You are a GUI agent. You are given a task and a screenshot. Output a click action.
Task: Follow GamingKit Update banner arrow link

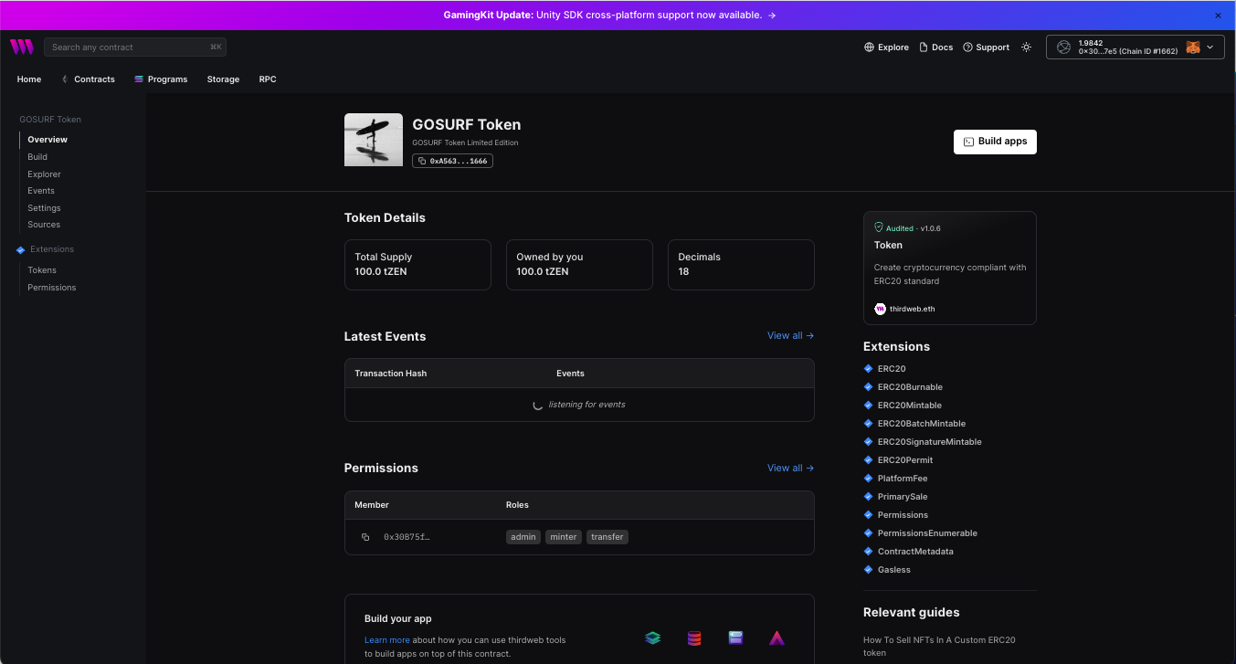[x=772, y=16]
